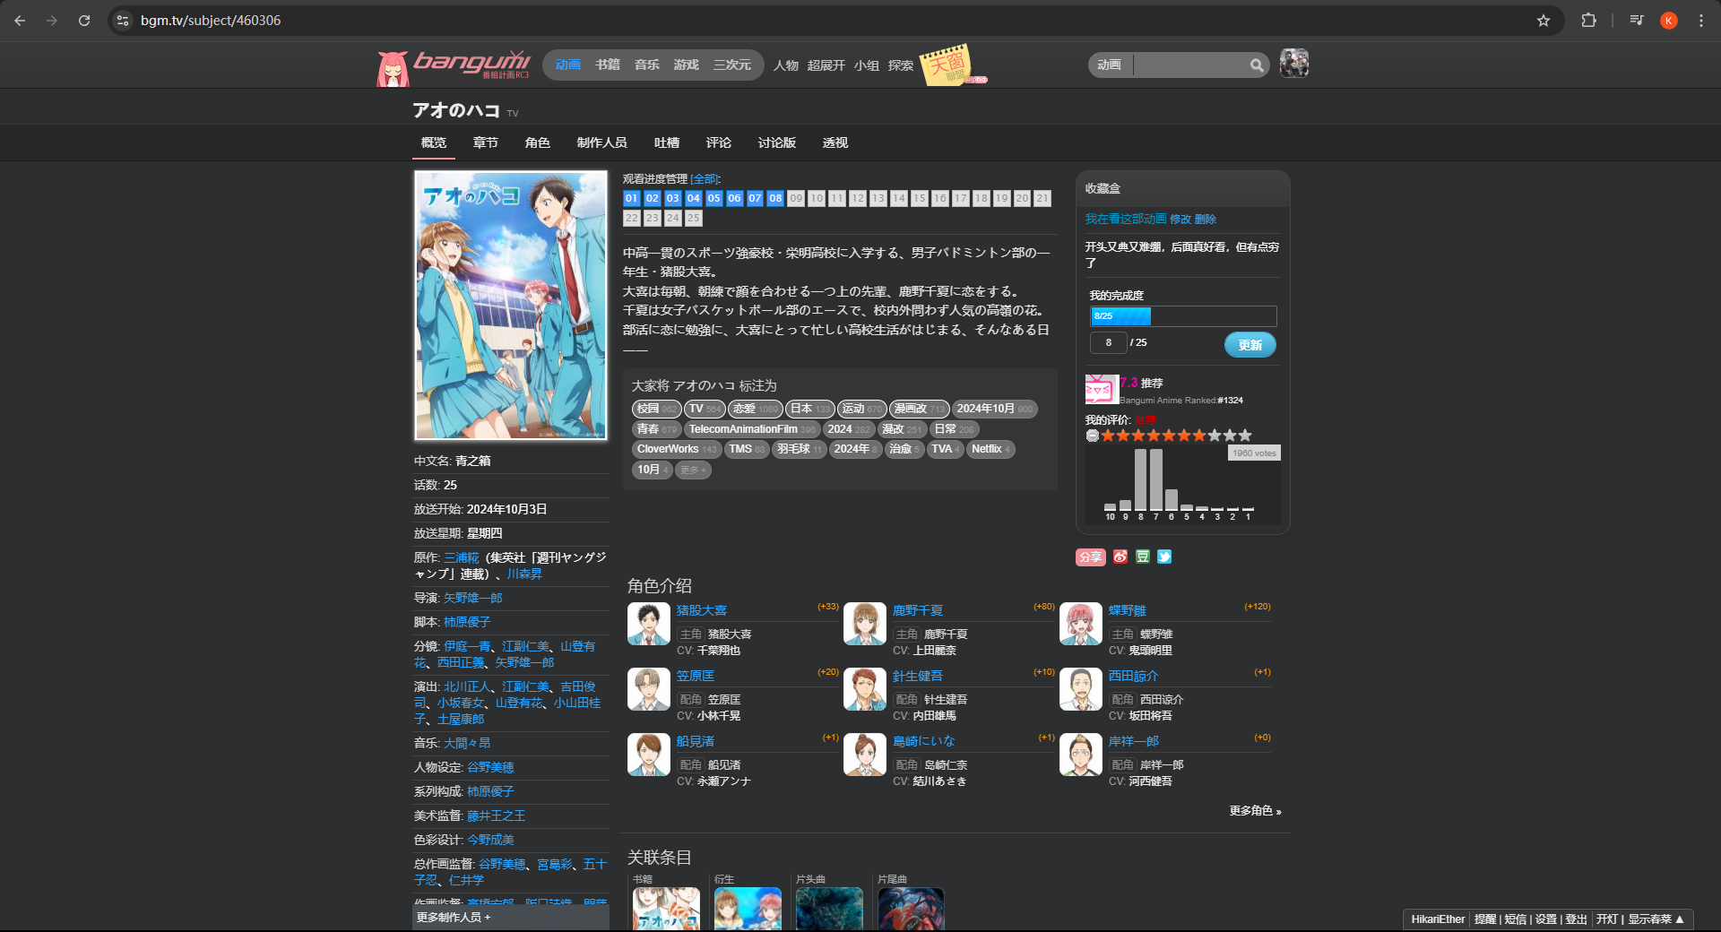Screen dimensions: 1721x932
Task: Focus the site search input field
Action: coord(1192,65)
